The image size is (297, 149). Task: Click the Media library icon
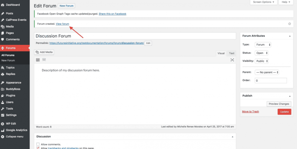click(x=3, y=27)
